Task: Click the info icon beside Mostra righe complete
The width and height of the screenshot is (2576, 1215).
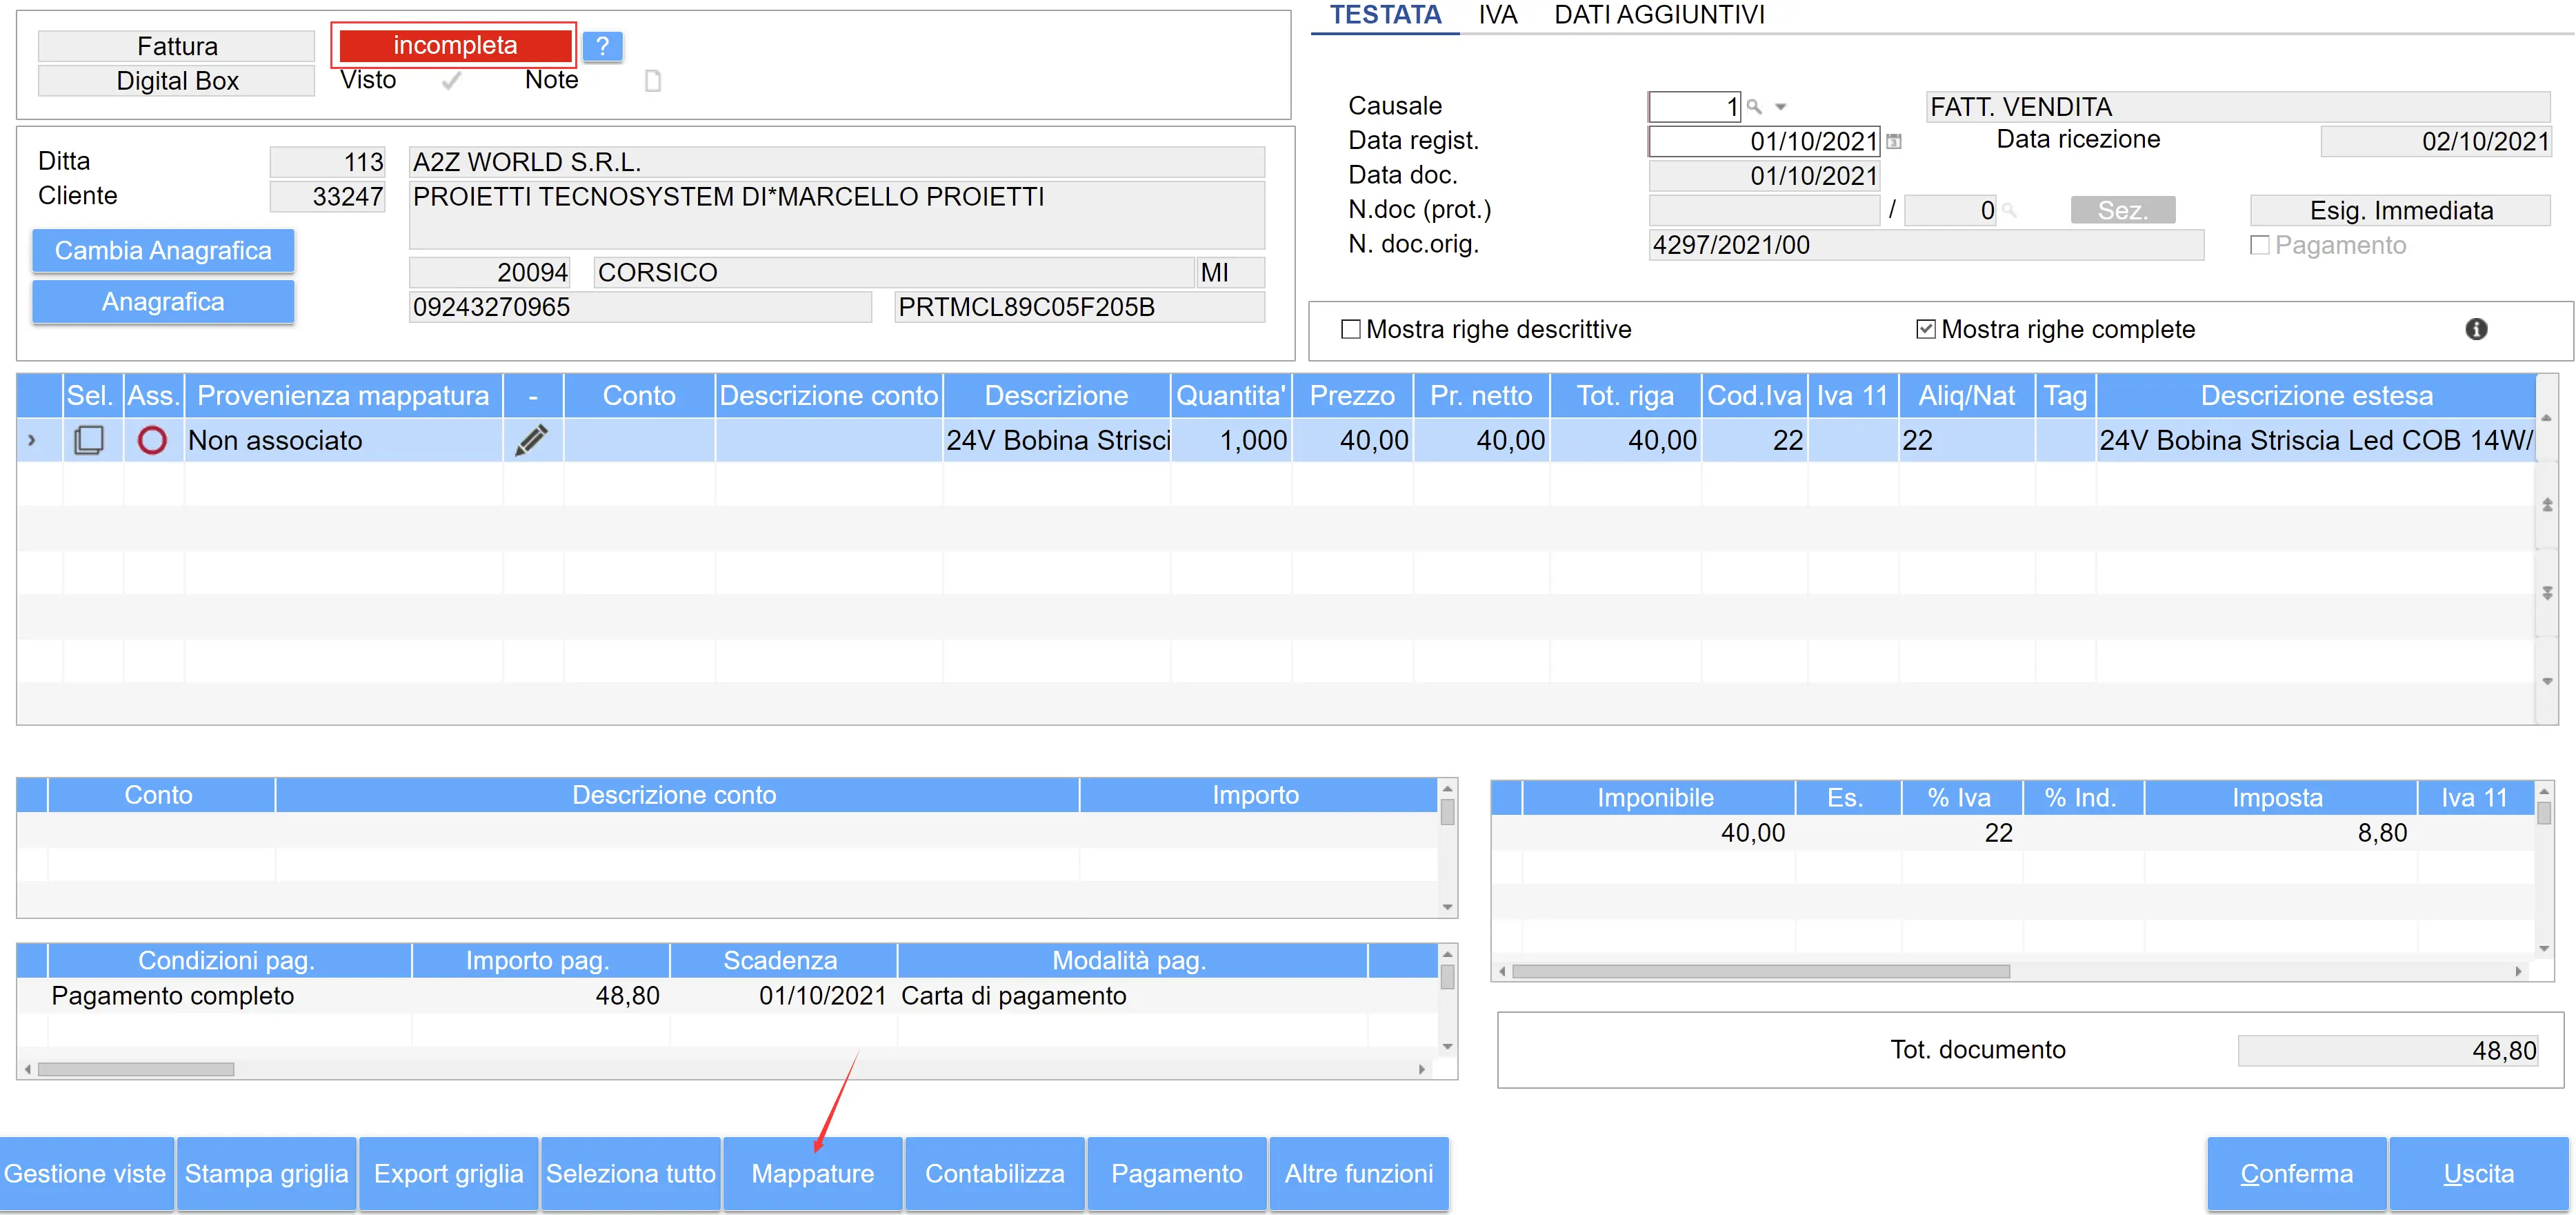Action: [x=2476, y=329]
